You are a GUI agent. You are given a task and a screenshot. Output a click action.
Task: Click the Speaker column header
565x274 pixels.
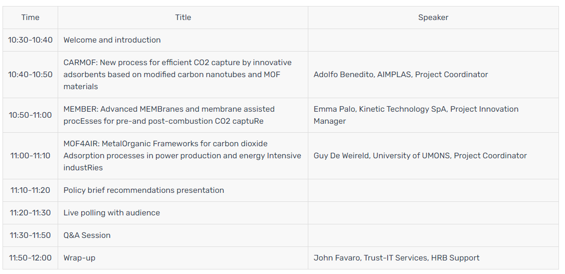click(x=433, y=18)
